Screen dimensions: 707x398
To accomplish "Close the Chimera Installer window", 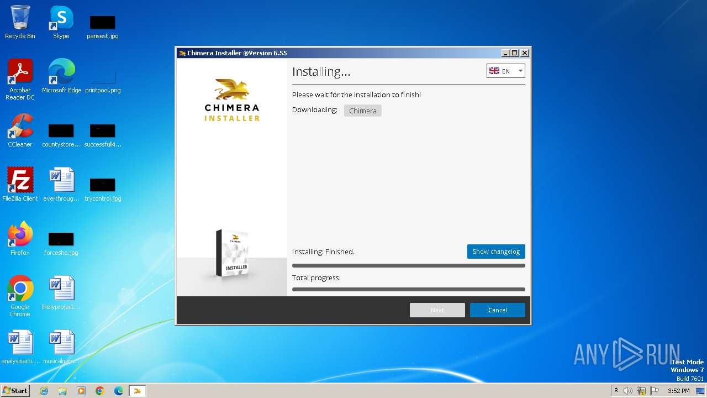I will click(x=525, y=53).
